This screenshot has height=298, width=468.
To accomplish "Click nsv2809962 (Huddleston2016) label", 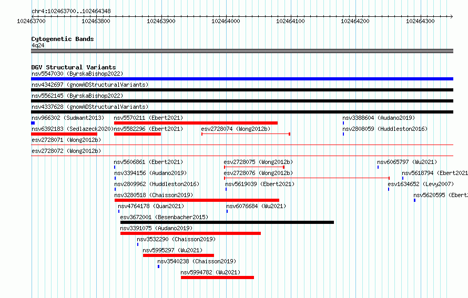I will click(156, 184).
